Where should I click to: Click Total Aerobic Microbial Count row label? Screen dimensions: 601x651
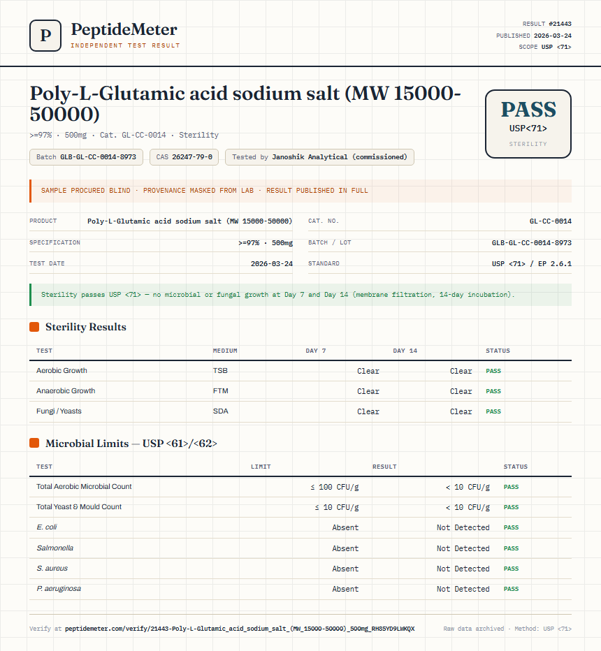(x=84, y=487)
